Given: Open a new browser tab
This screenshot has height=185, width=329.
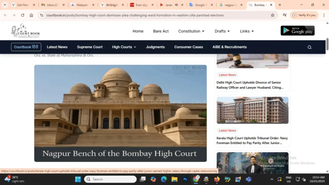Looking at the screenshot, I should [280, 5].
